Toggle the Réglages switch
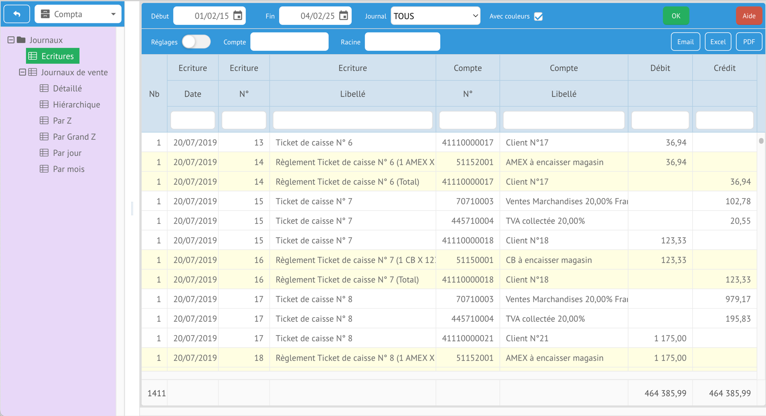 click(196, 42)
